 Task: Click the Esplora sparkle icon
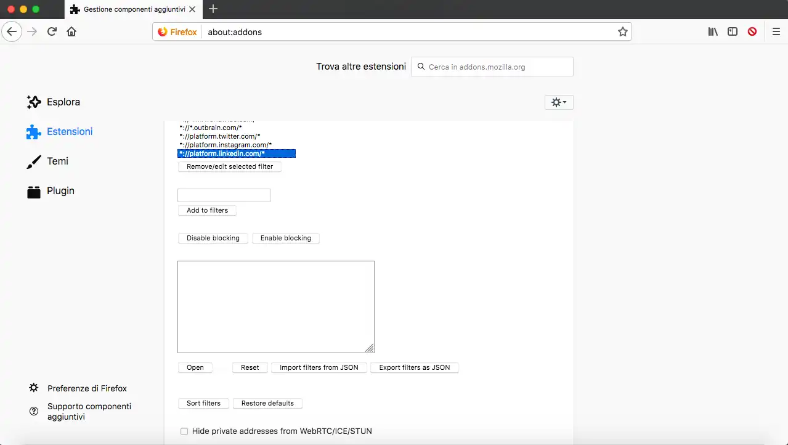(x=34, y=102)
